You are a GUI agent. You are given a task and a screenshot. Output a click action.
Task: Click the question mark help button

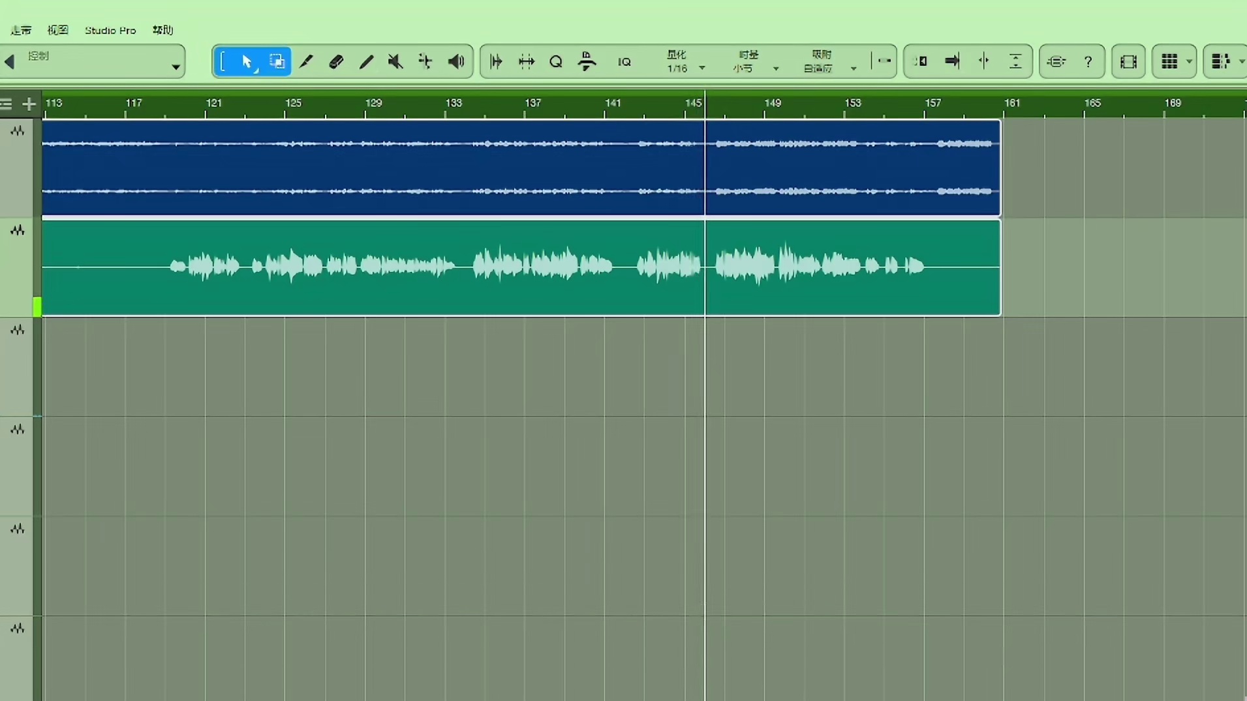point(1088,62)
